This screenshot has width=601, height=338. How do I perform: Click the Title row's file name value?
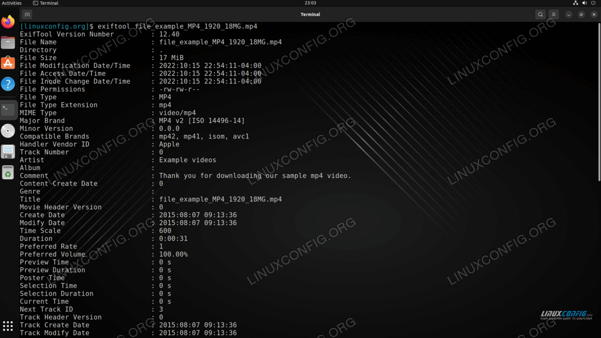pyautogui.click(x=220, y=199)
